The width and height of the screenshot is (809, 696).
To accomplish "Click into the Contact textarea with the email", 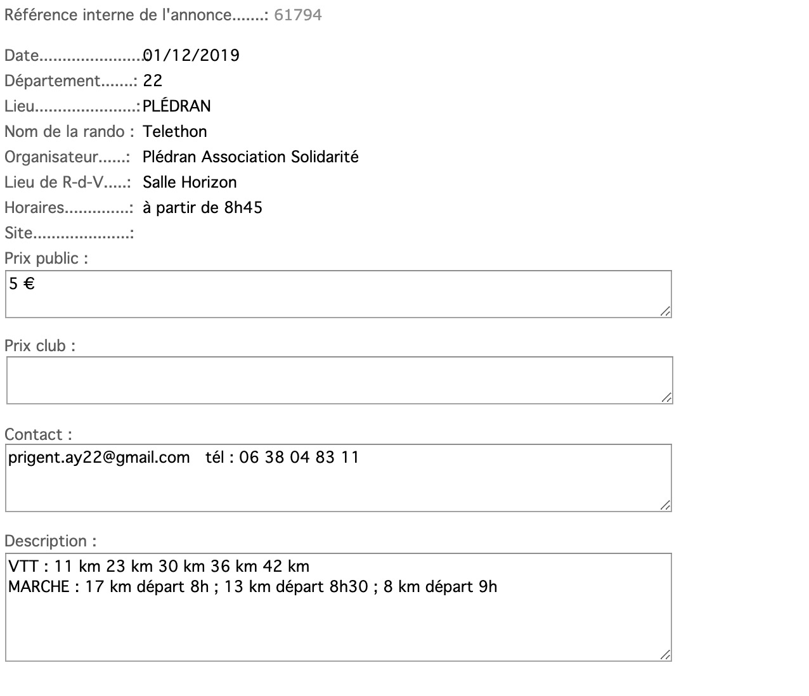I will click(x=338, y=478).
